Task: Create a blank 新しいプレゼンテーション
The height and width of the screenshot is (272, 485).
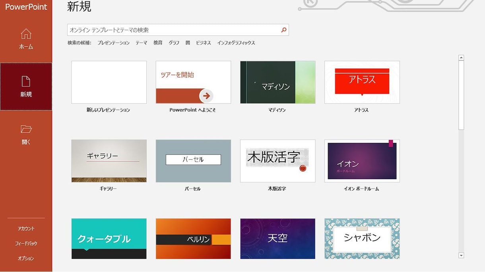Action: (x=109, y=82)
